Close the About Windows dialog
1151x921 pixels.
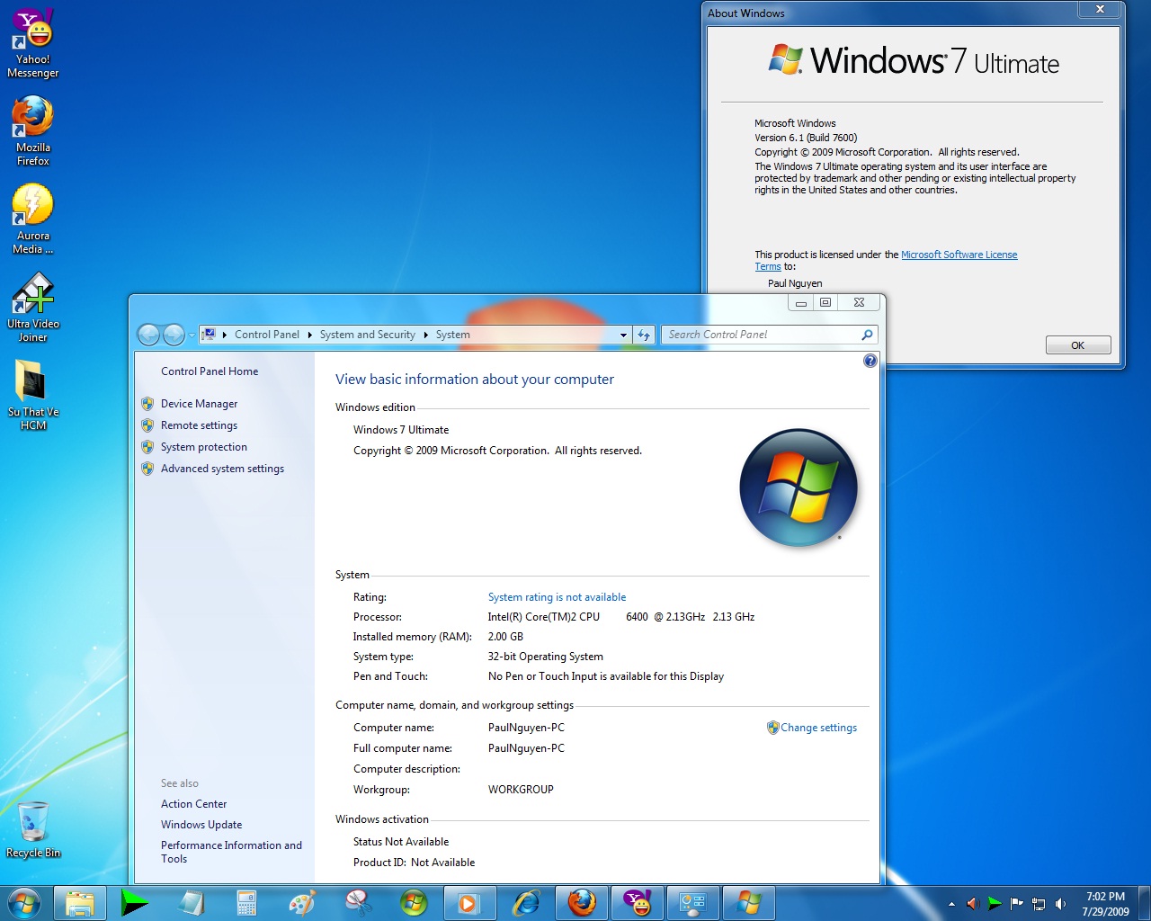(1100, 9)
